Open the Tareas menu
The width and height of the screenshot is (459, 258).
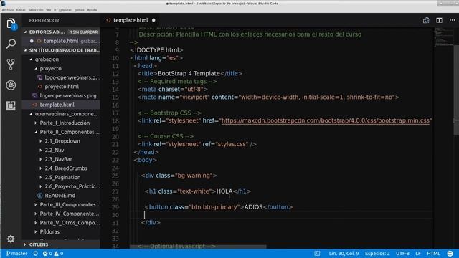(79, 9)
